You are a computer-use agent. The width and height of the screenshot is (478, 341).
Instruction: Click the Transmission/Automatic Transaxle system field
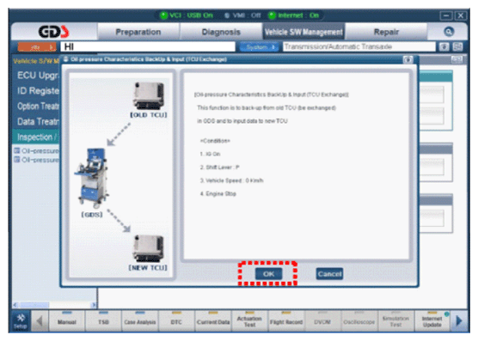(359, 46)
